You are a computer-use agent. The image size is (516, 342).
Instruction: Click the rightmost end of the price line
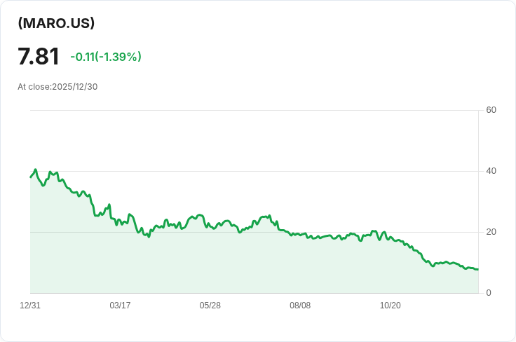(x=477, y=269)
